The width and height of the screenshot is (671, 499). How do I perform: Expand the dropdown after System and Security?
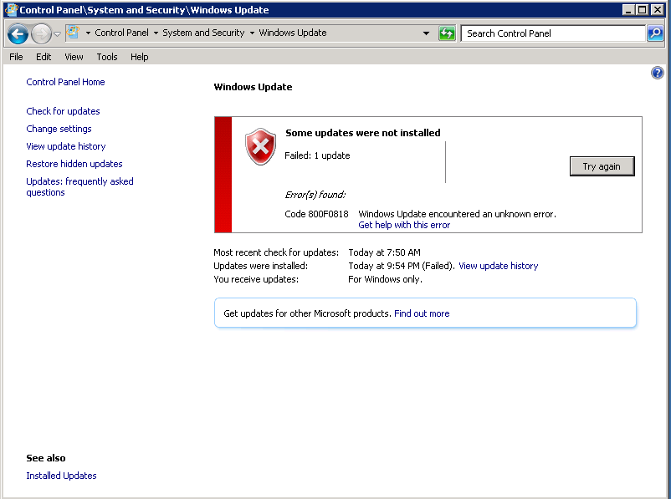(x=252, y=33)
